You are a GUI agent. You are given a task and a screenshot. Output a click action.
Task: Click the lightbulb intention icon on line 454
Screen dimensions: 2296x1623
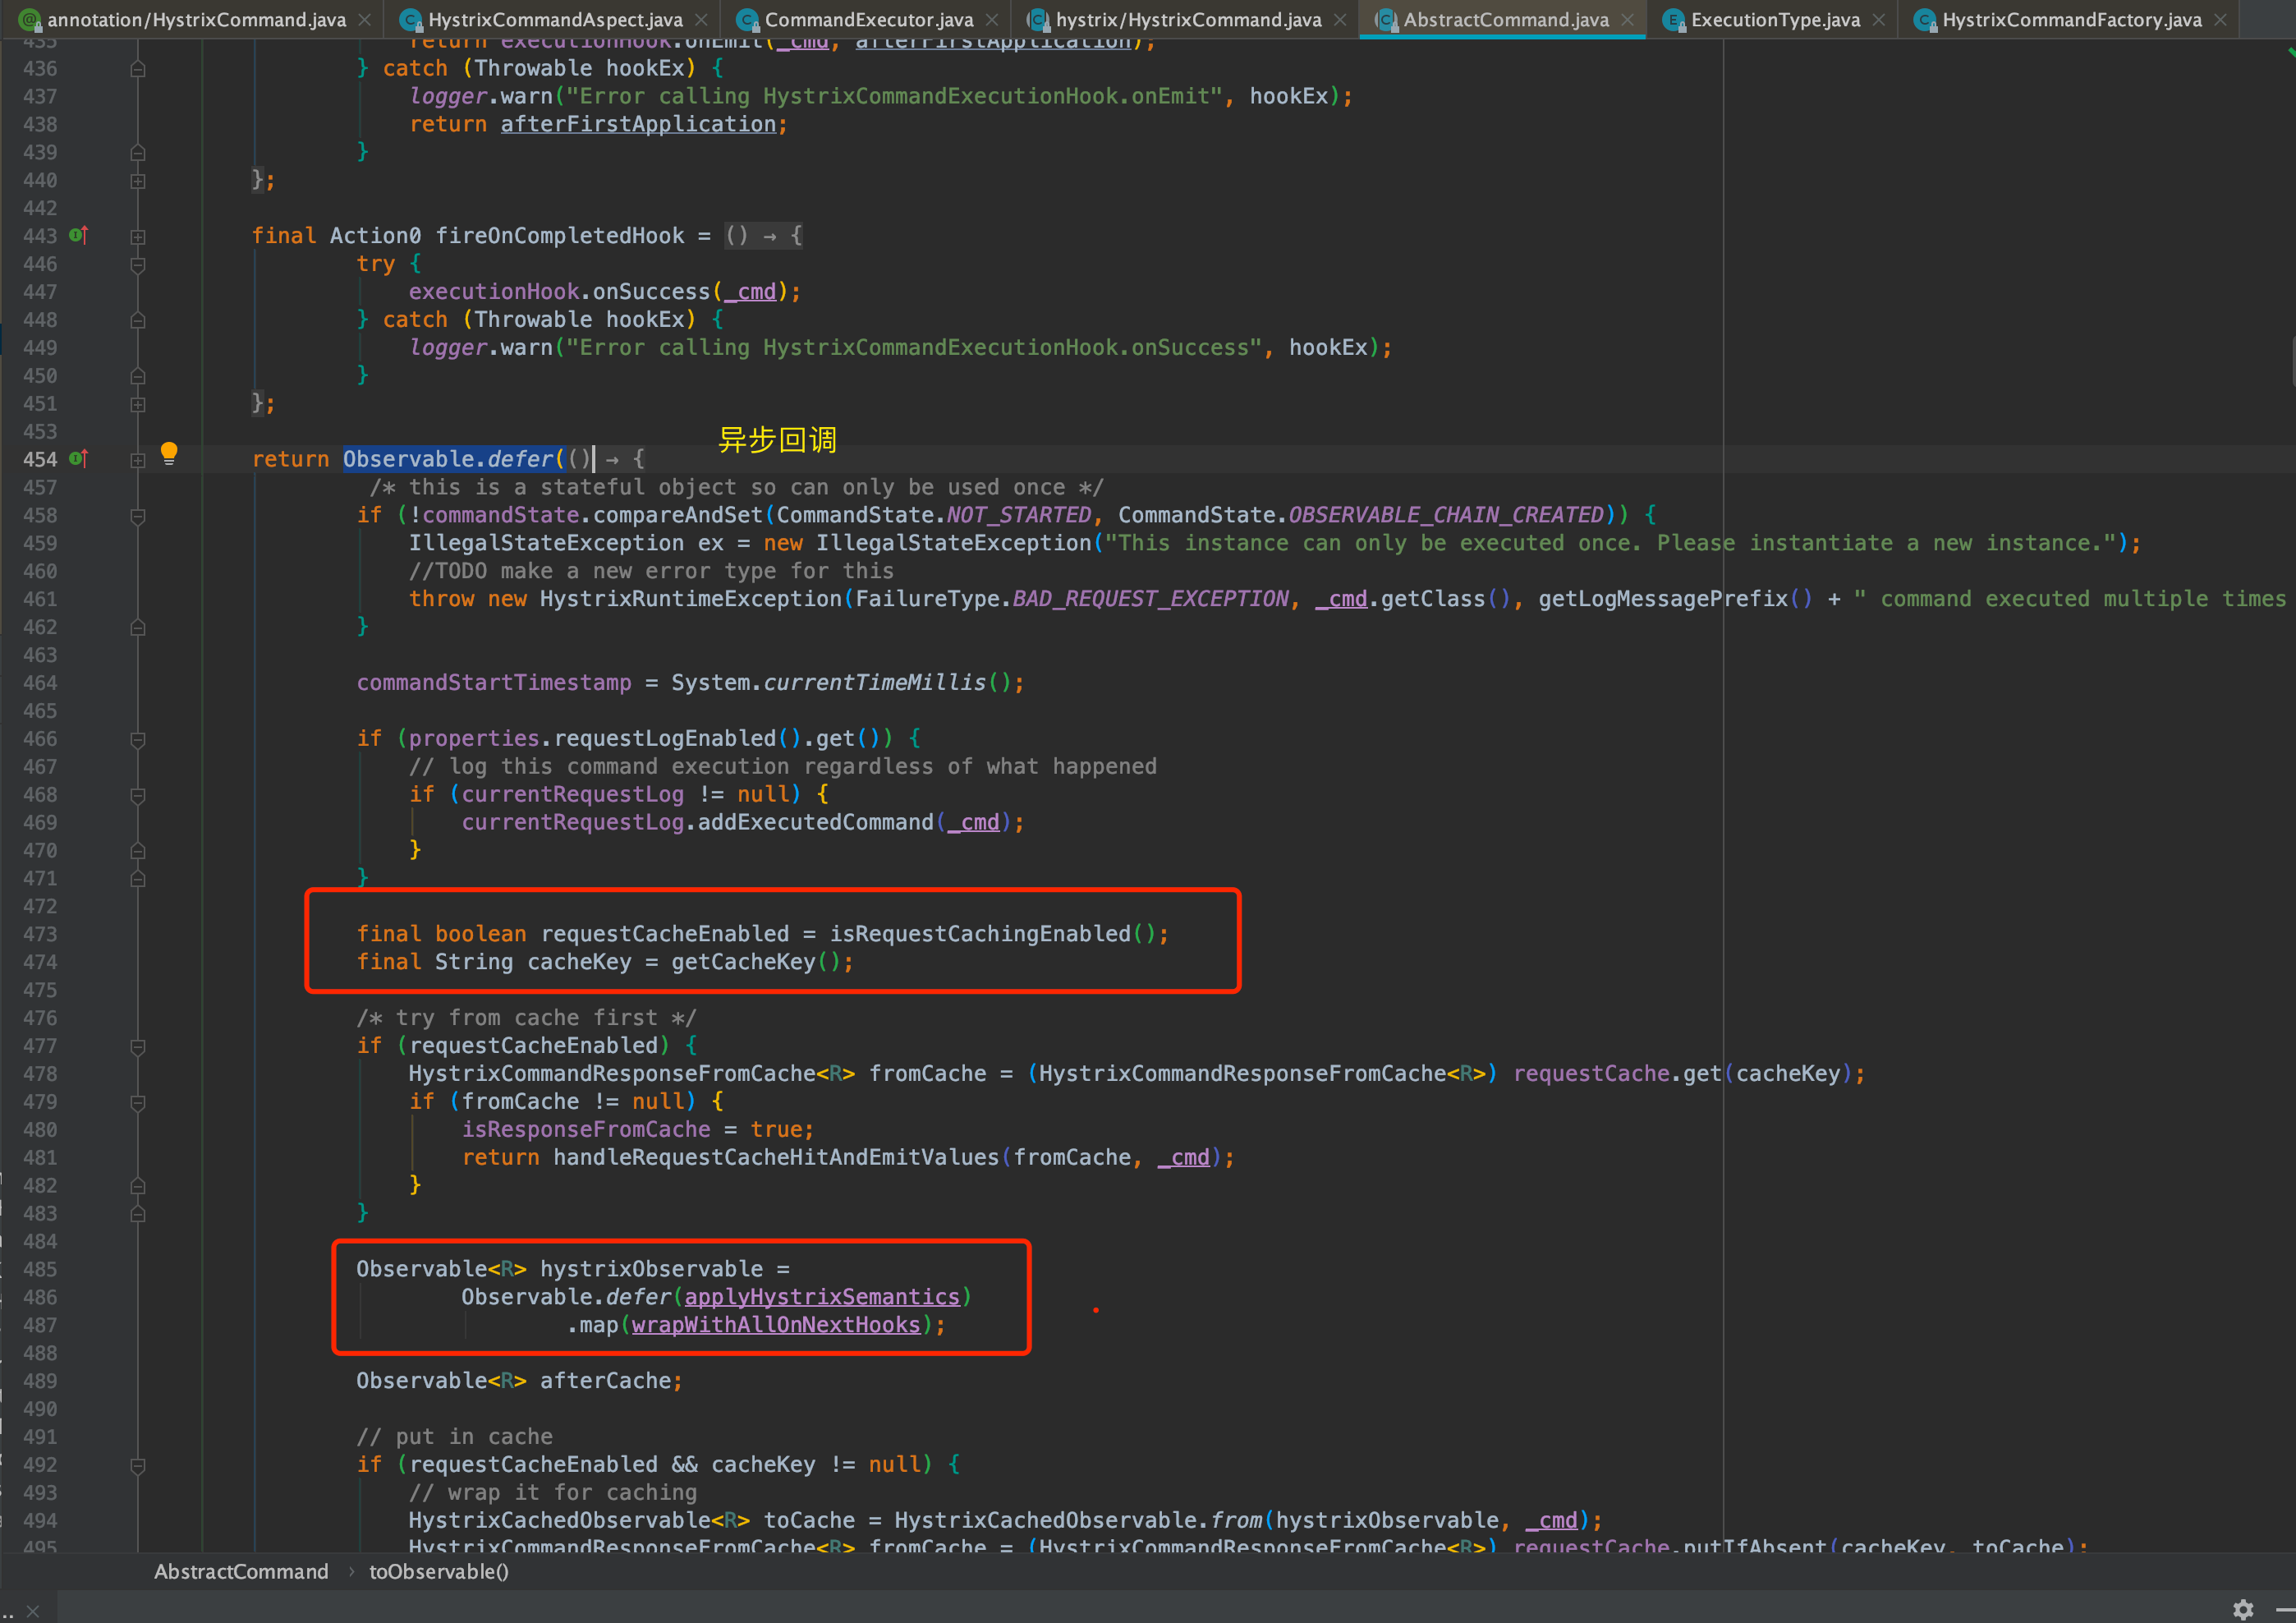(x=169, y=453)
